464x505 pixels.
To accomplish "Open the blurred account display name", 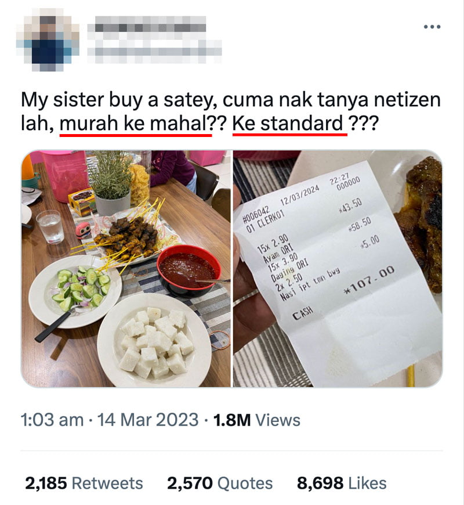I will pos(147,24).
